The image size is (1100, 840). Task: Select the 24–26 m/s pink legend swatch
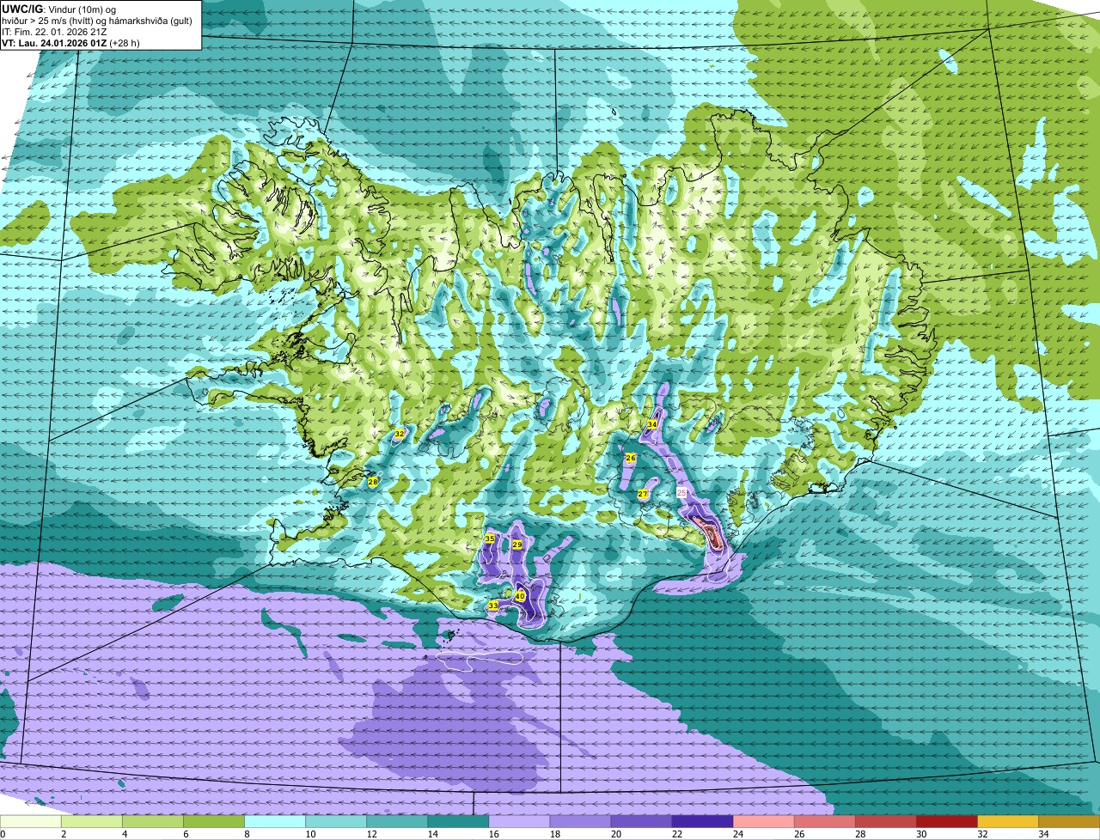coord(763,822)
